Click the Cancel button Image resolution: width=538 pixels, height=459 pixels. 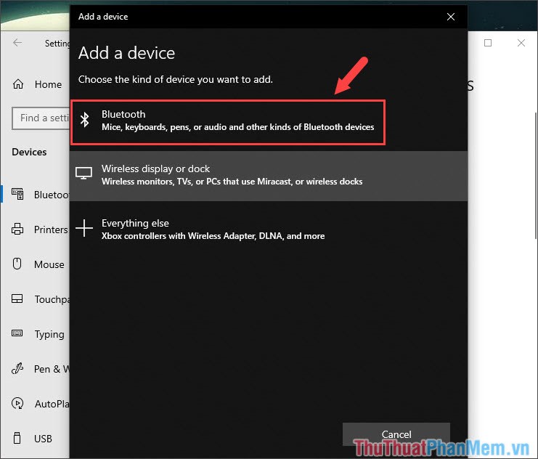click(396, 434)
